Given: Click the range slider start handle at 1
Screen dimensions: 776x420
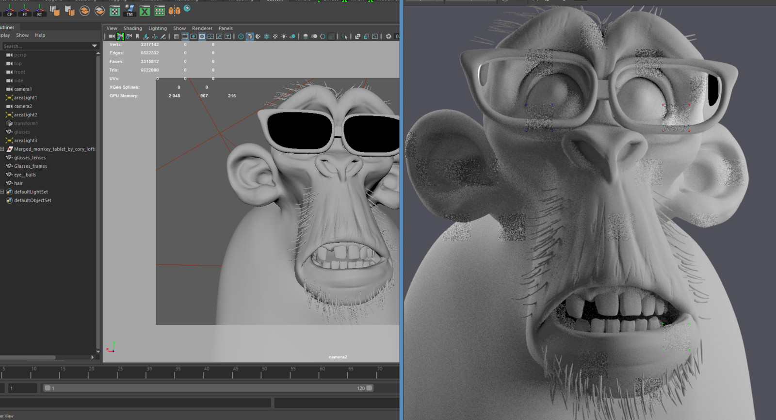Looking at the screenshot, I should 48,388.
